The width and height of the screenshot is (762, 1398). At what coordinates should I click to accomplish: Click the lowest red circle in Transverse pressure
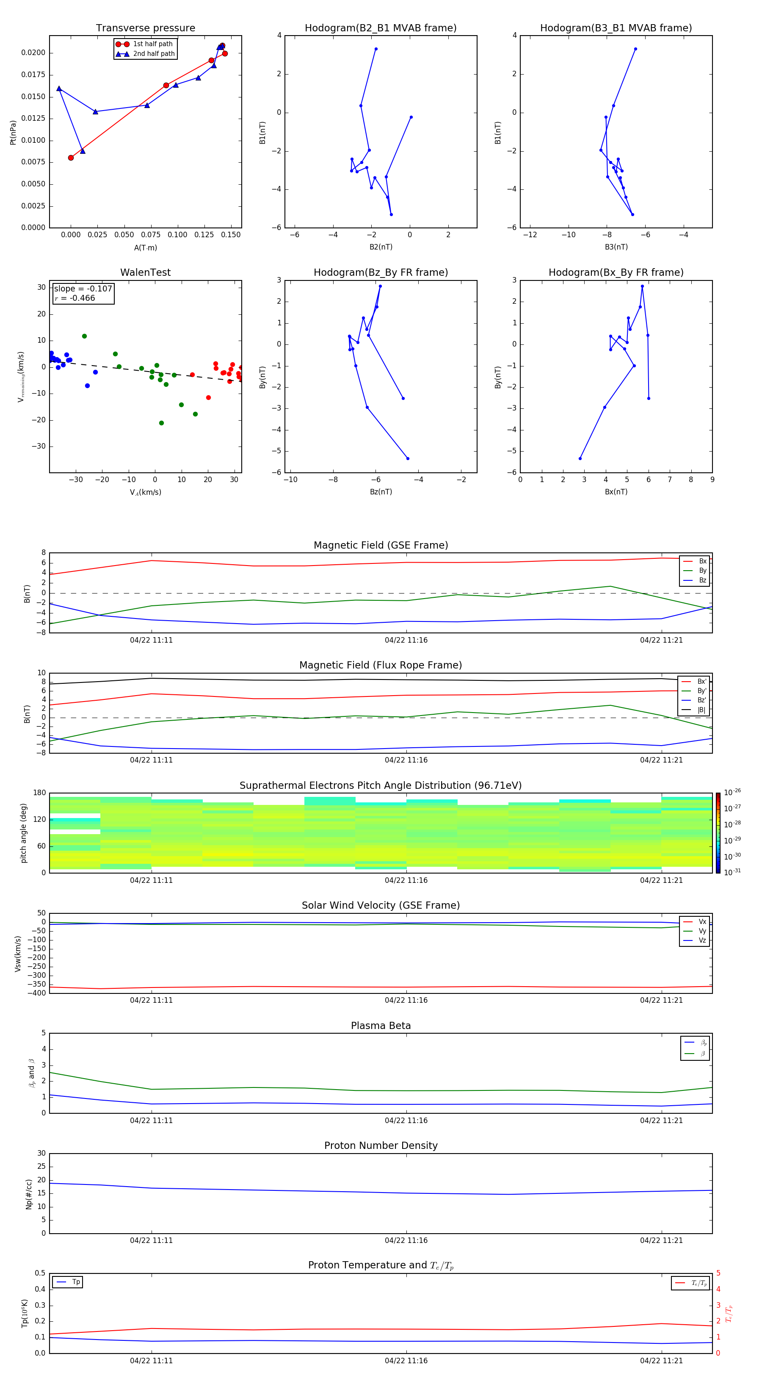(x=71, y=158)
